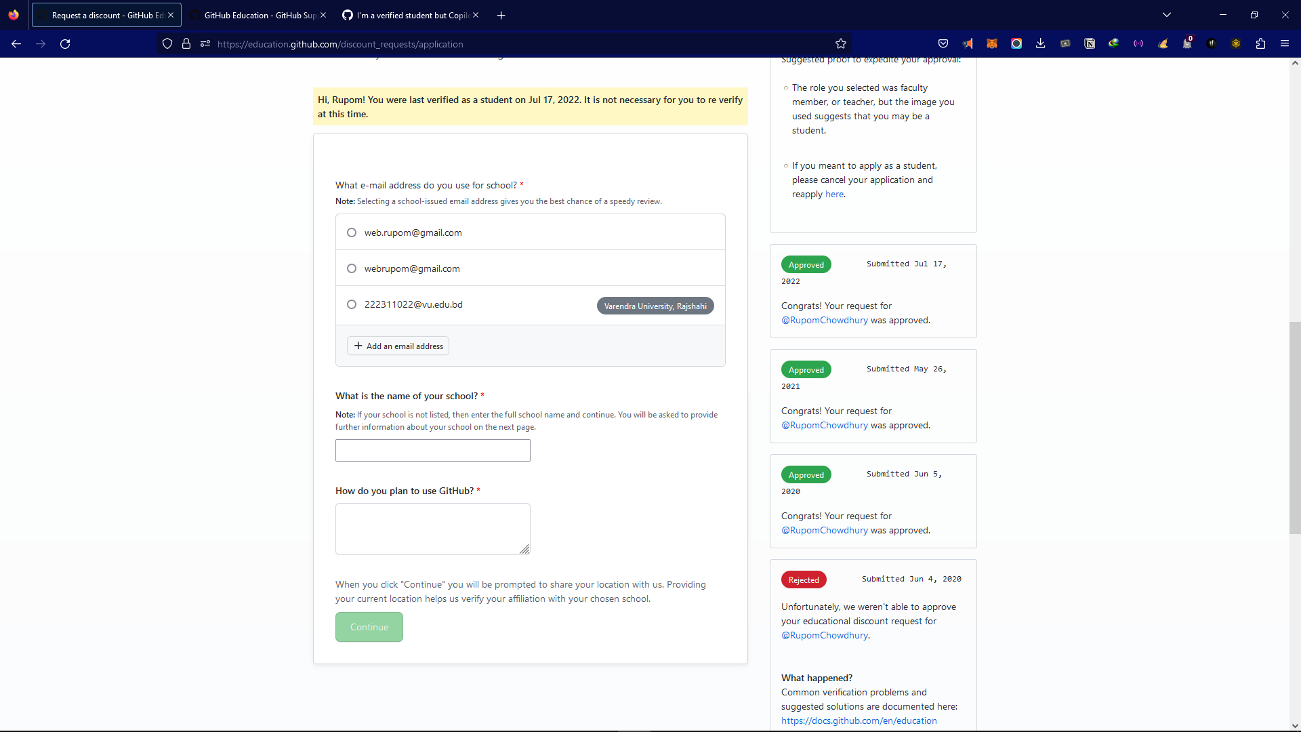The height and width of the screenshot is (732, 1301).
Task: Open @RupomChowdhury link in Jun 5, 2020 card
Action: click(x=825, y=531)
